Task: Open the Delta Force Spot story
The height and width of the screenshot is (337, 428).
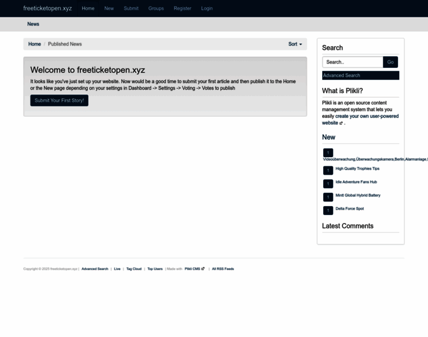Action: 350,208
